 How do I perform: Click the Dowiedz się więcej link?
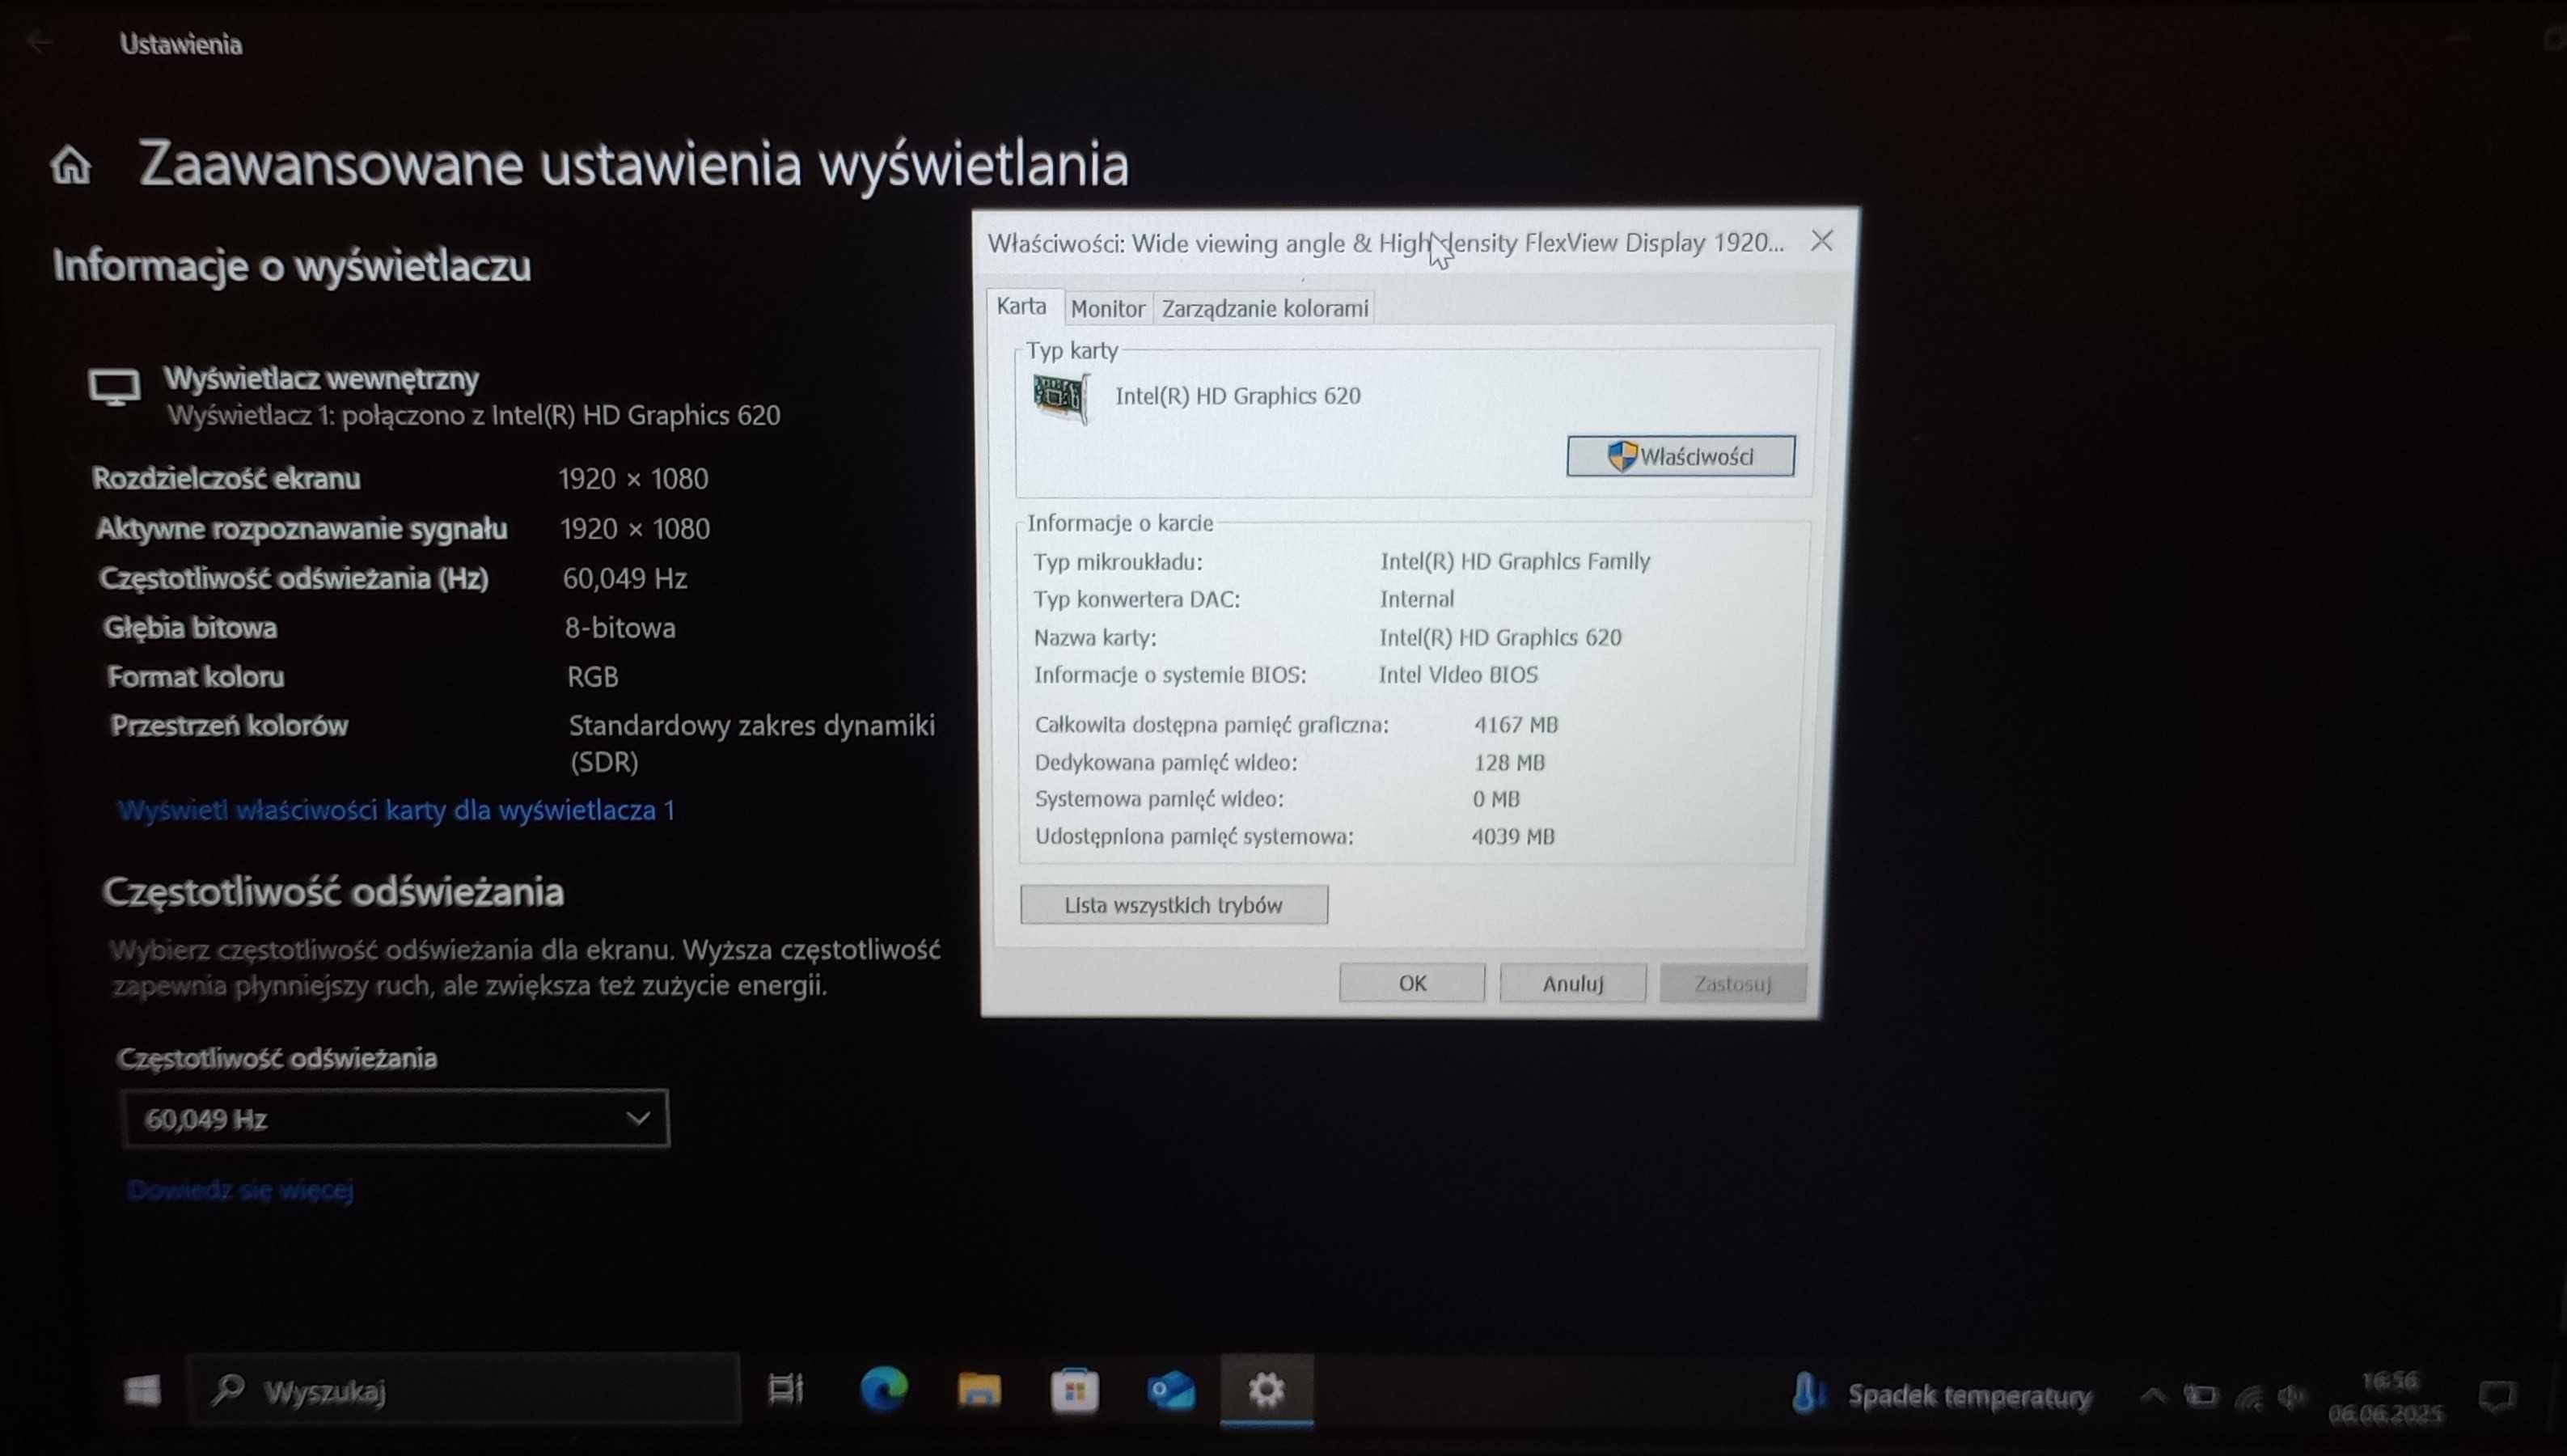coord(240,1189)
